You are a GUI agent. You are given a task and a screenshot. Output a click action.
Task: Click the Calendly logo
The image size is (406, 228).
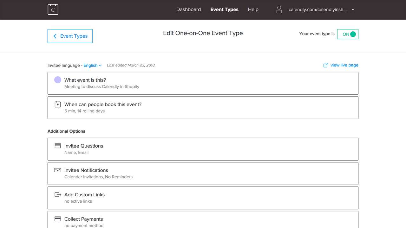53,9
